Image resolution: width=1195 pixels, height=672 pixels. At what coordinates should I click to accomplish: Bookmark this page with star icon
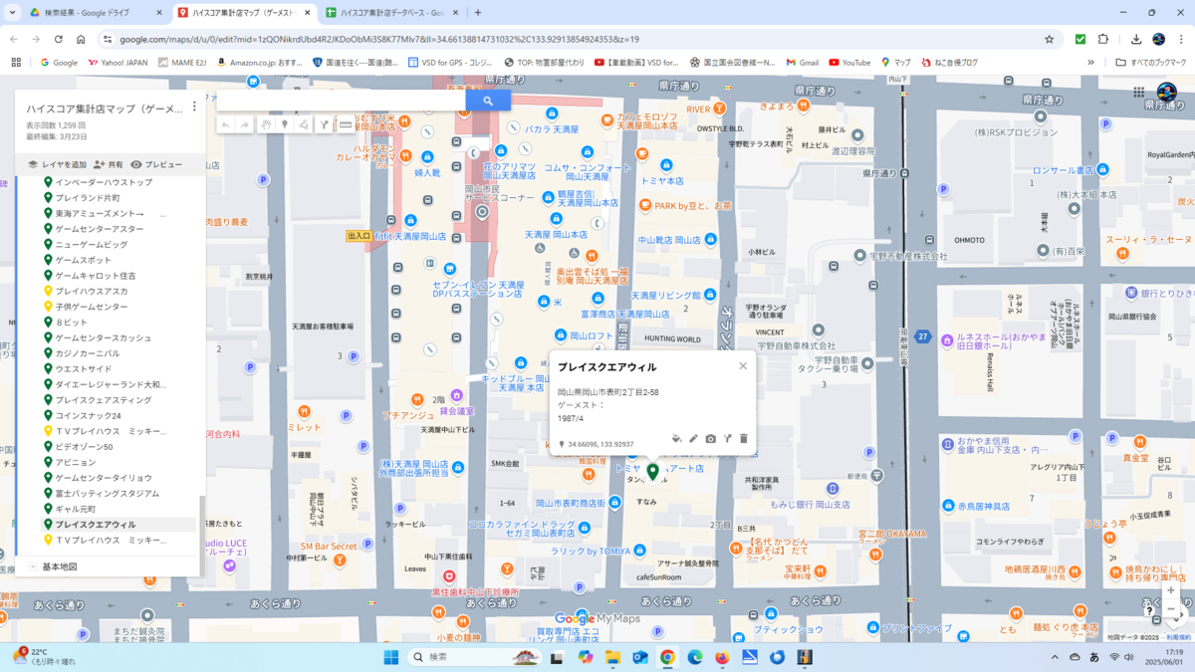click(1050, 40)
